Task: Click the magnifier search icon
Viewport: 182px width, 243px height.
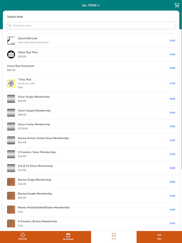Action: coord(10,26)
